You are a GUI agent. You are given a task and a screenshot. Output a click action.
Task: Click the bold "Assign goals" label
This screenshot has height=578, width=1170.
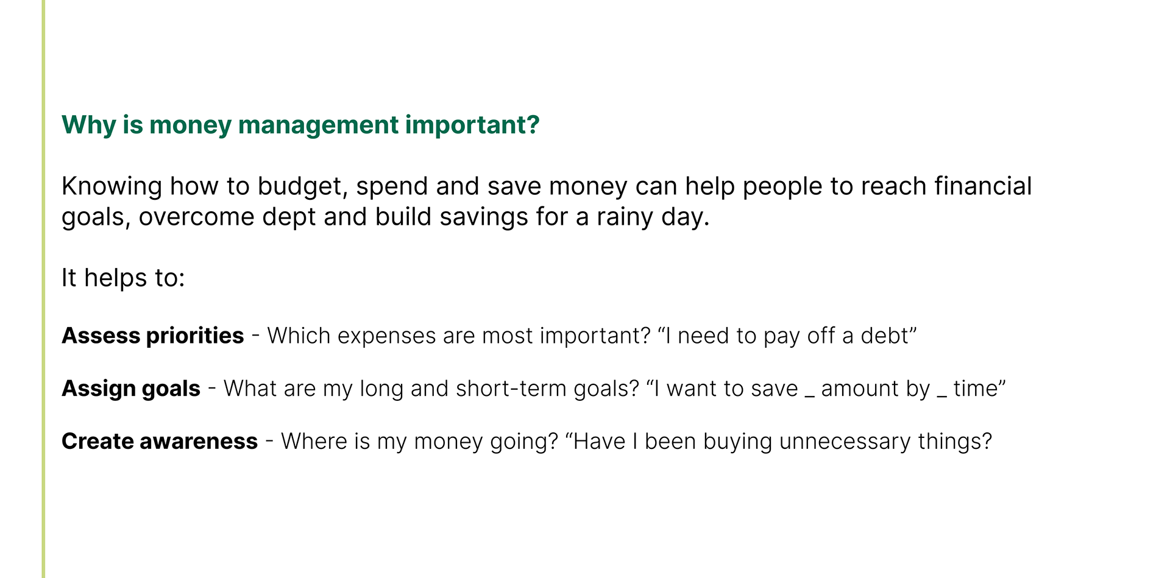pyautogui.click(x=131, y=389)
